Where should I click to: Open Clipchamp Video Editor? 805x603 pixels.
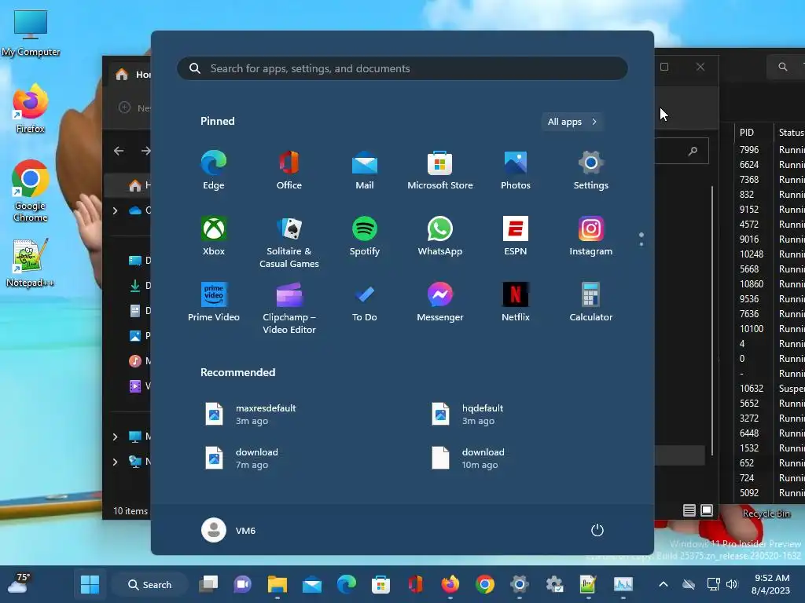coord(289,308)
